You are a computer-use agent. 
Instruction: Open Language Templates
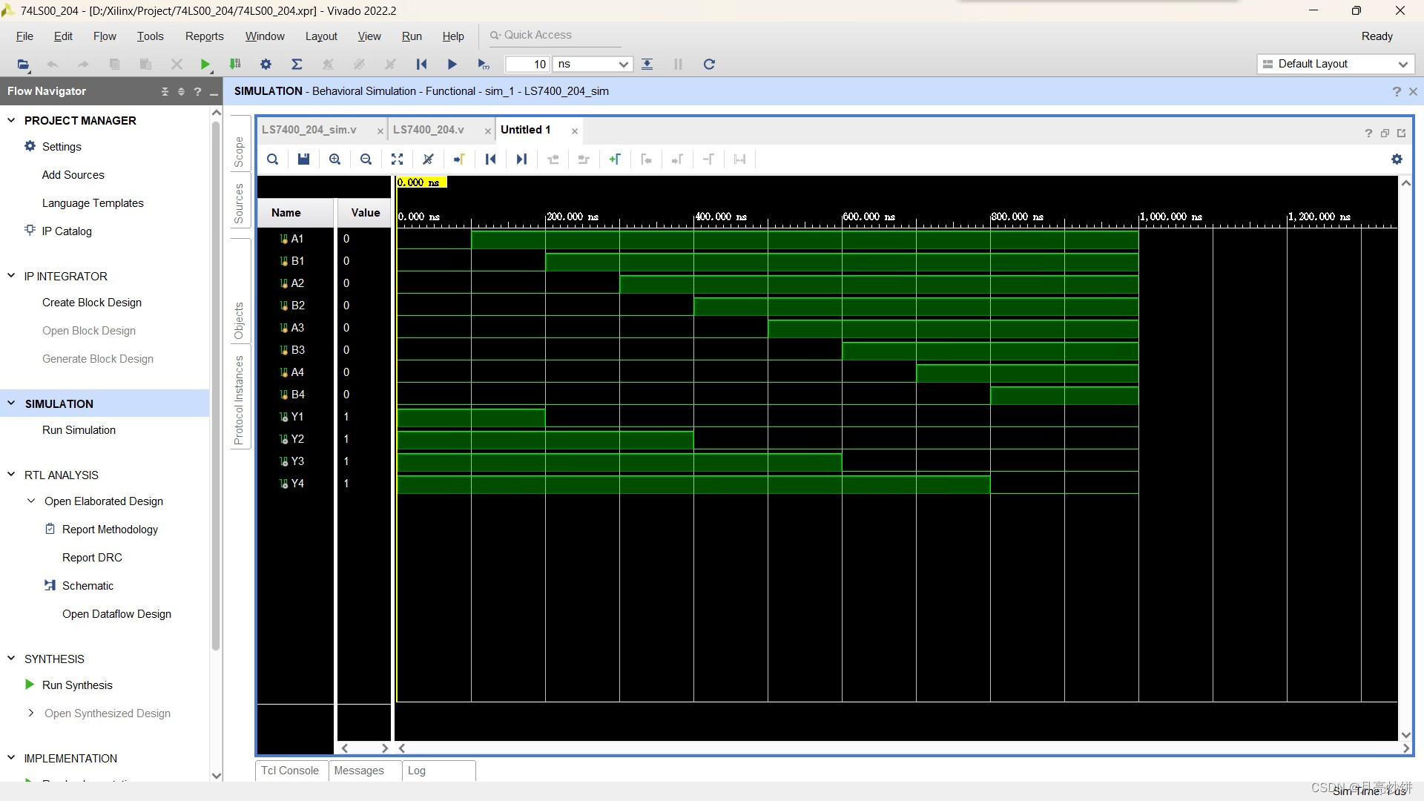(x=93, y=203)
